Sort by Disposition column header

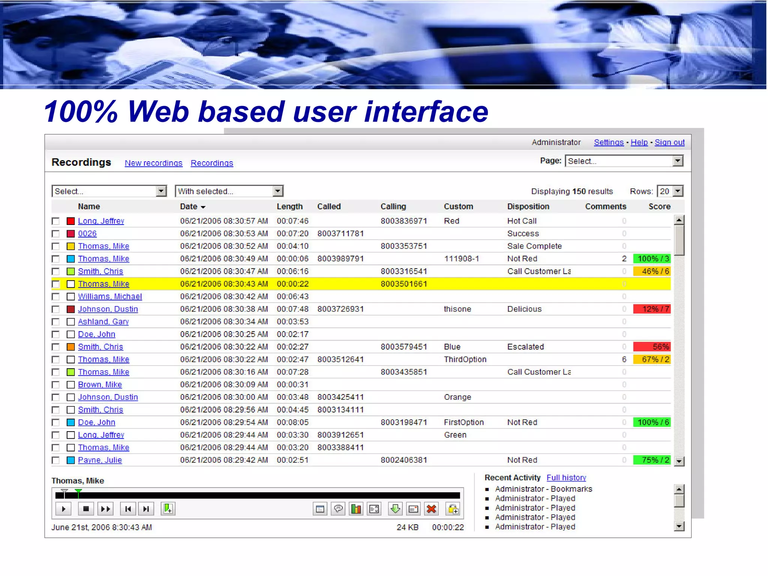528,207
